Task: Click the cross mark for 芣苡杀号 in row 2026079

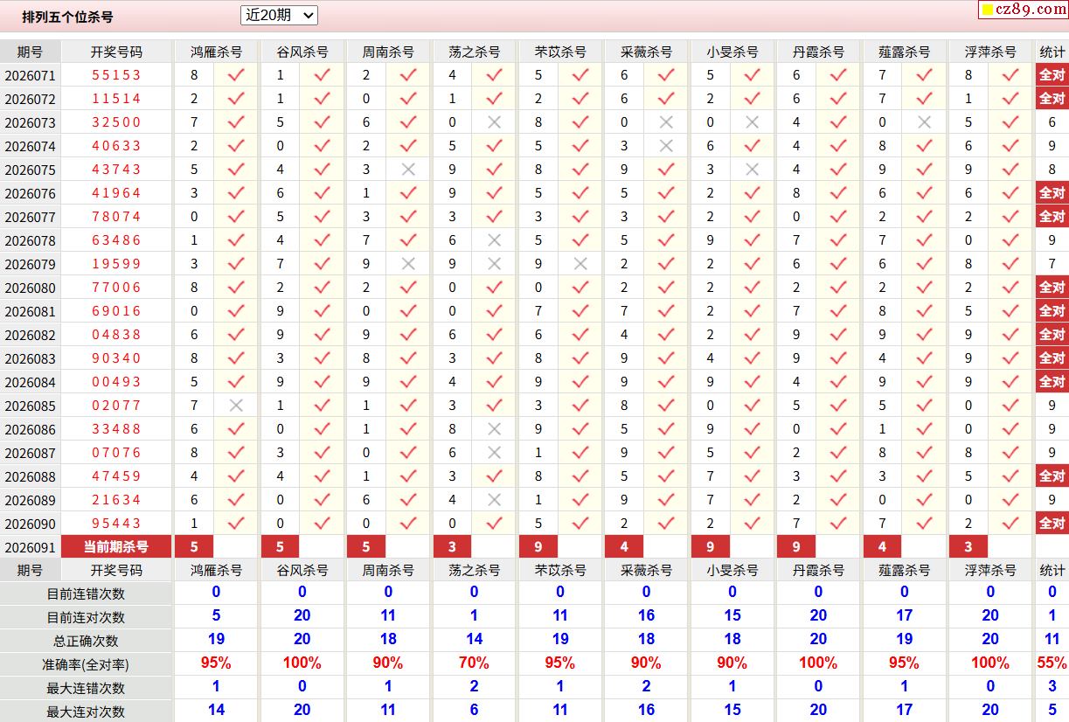Action: point(580,264)
